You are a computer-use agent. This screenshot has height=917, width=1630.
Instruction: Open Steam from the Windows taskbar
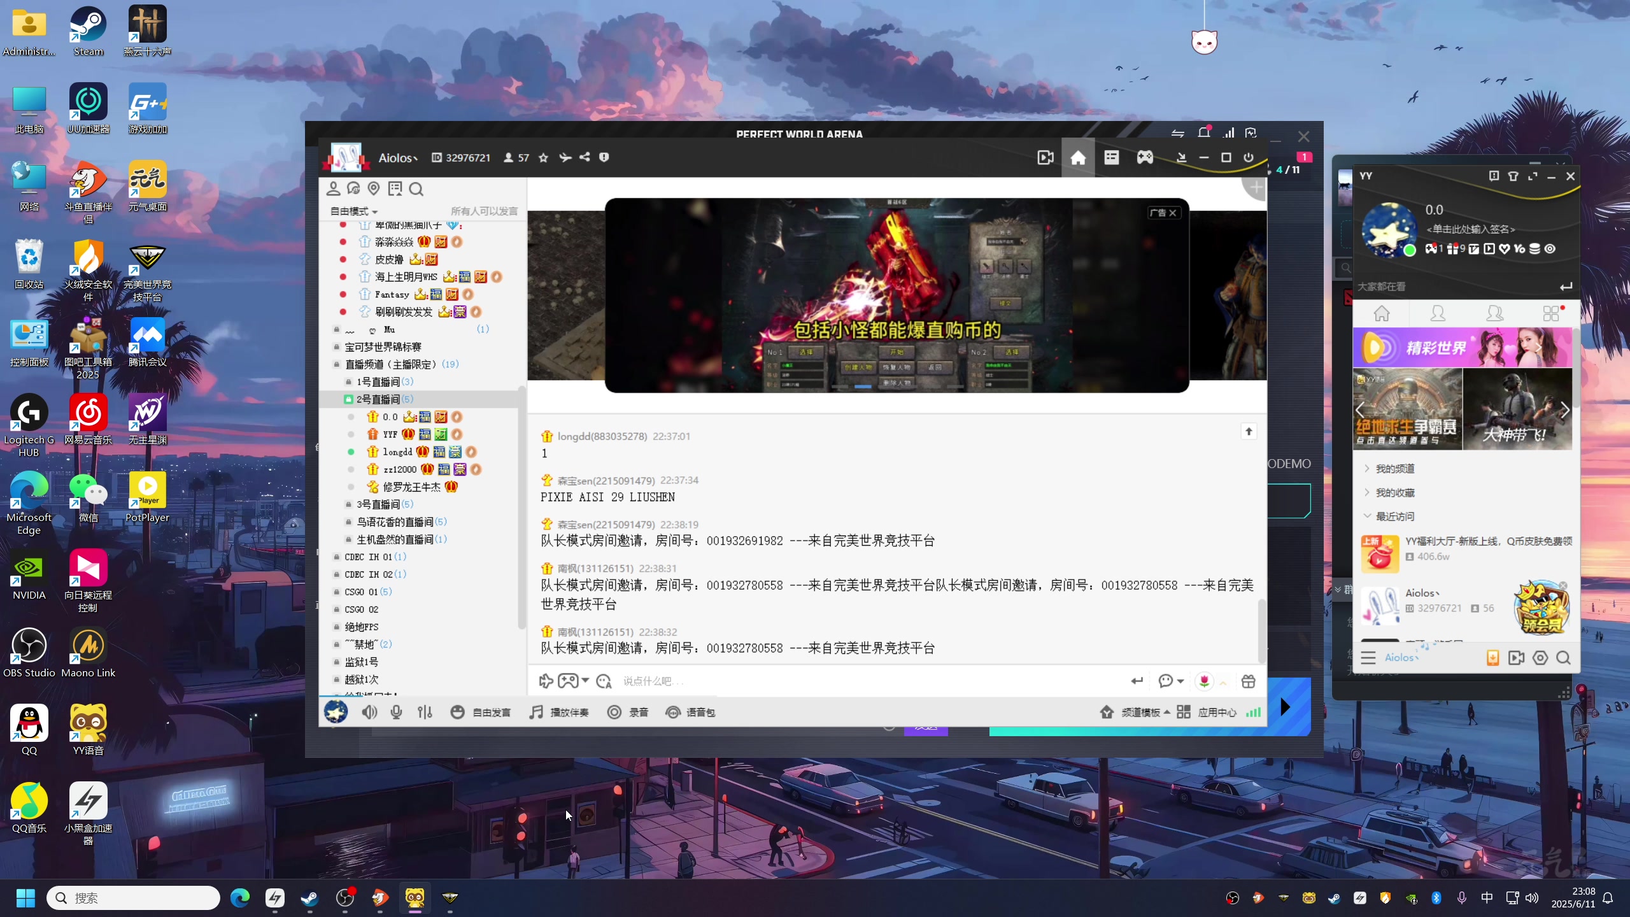(309, 898)
